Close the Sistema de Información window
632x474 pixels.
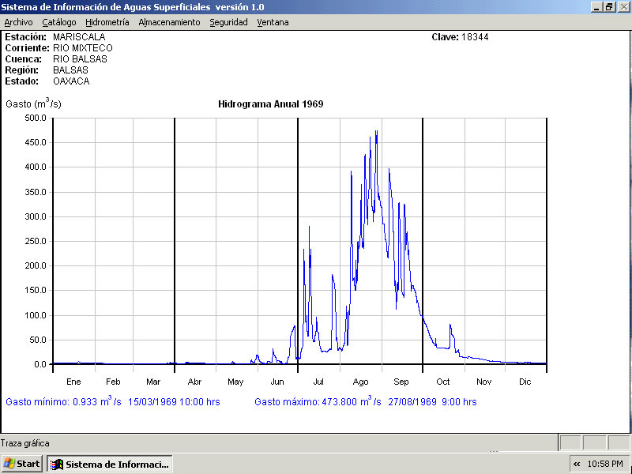pyautogui.click(x=623, y=6)
